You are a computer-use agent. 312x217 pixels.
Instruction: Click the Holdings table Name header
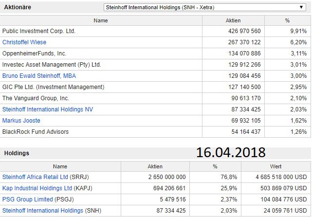(x=60, y=166)
